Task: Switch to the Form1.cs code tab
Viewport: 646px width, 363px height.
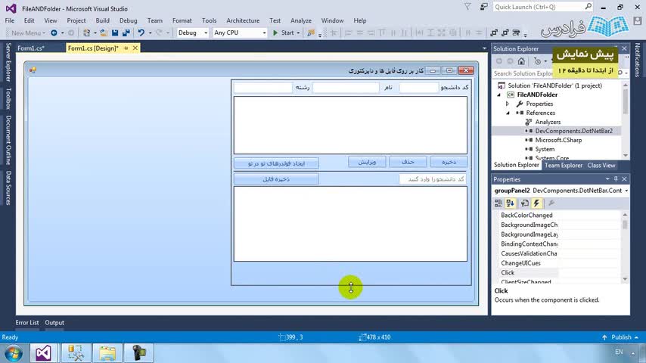Action: tap(31, 48)
